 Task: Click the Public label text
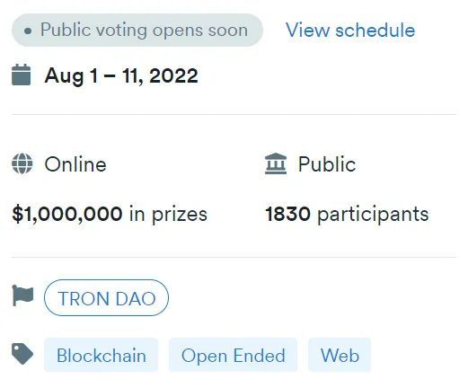tap(327, 164)
